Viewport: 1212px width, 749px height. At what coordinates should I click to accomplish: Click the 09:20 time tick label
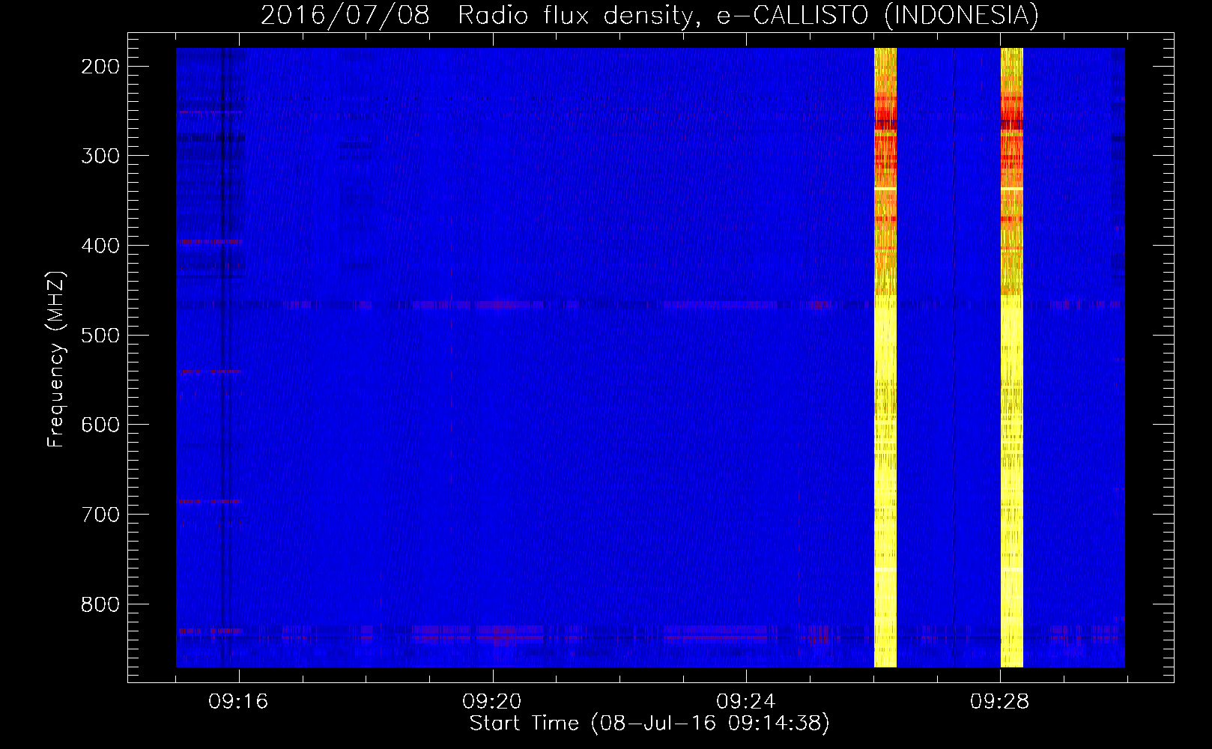pos(492,702)
